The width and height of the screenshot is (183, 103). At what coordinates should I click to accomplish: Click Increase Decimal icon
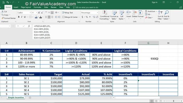pyautogui.click(x=94, y=17)
